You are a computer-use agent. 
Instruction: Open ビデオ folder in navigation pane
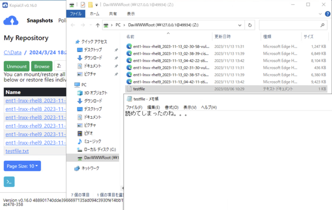(x=85, y=133)
